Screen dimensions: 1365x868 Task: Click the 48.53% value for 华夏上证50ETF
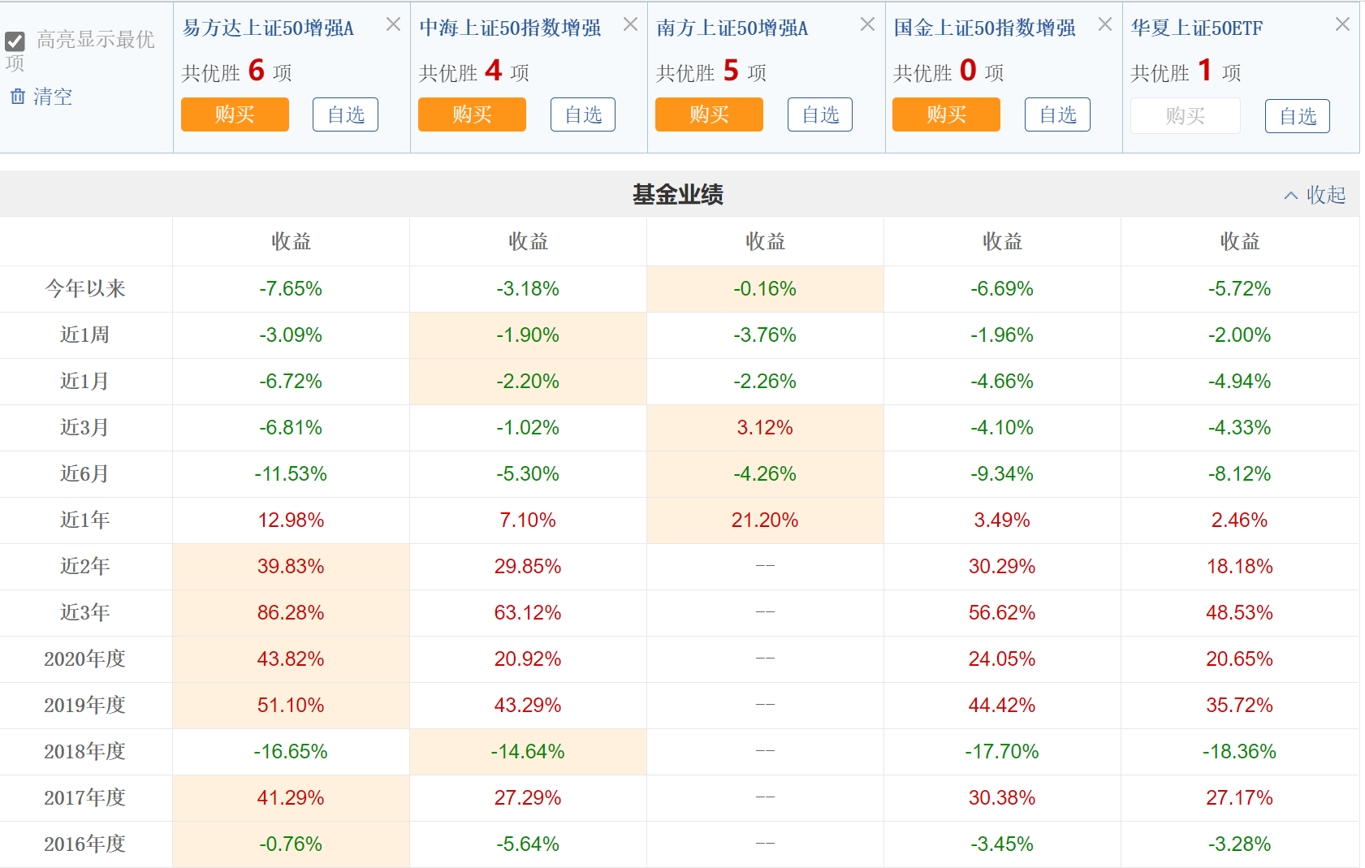[x=1239, y=612]
